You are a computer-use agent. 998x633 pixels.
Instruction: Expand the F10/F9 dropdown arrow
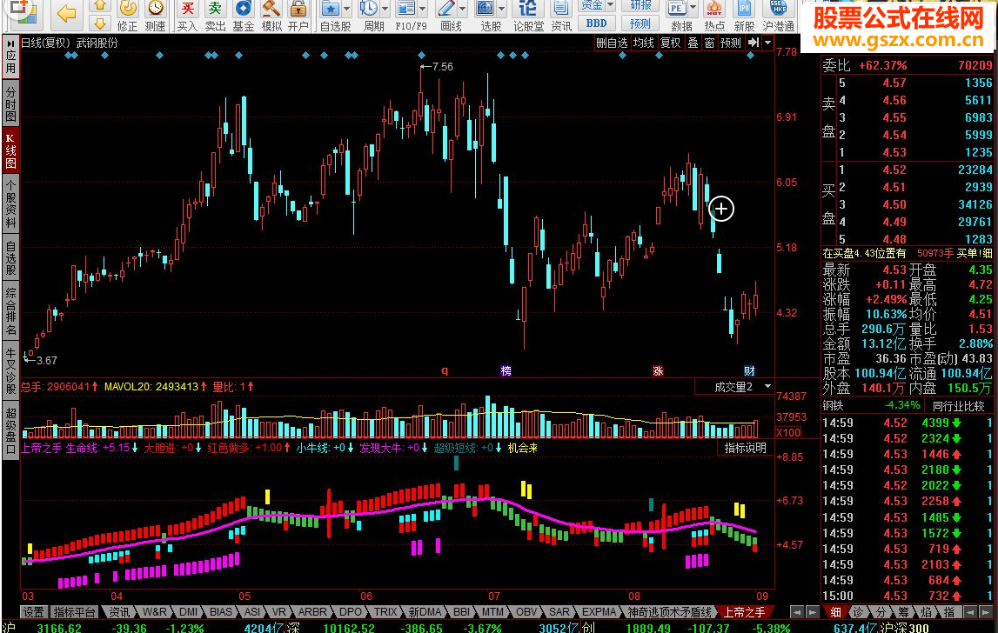pyautogui.click(x=423, y=9)
